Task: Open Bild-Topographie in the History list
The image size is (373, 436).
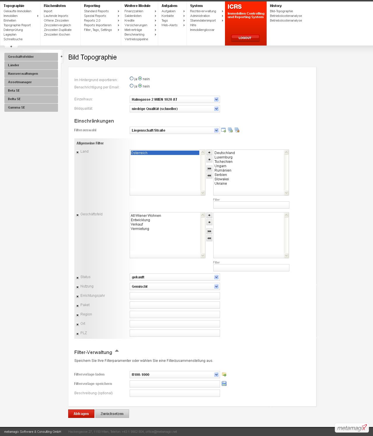Action: pos(281,11)
